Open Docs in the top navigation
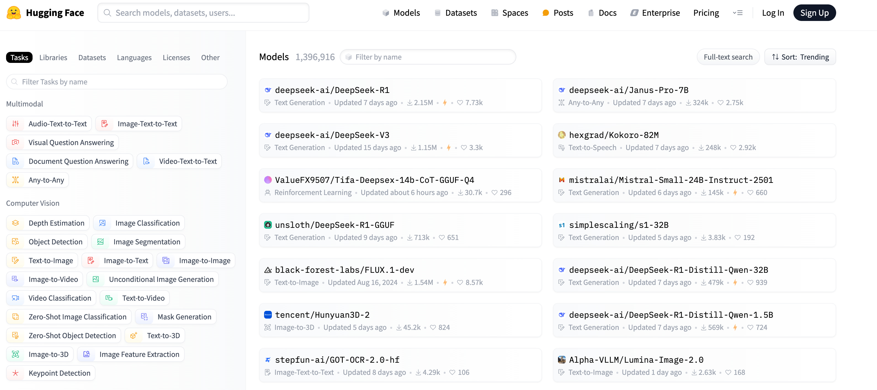Viewport: 877px width, 390px height. pyautogui.click(x=602, y=13)
